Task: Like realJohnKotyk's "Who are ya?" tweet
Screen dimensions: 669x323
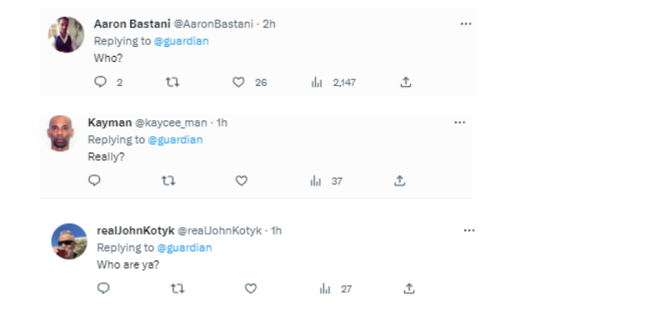Action: [x=251, y=289]
